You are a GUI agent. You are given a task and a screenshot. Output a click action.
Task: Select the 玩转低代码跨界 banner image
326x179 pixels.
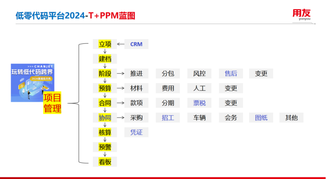[33, 83]
